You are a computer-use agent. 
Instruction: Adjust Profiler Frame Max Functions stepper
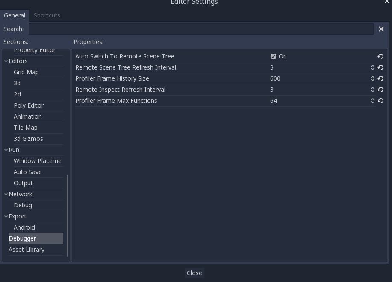tap(372, 101)
